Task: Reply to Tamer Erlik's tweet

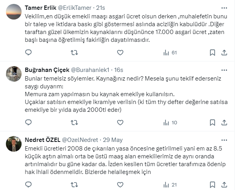Action: [x=28, y=52]
